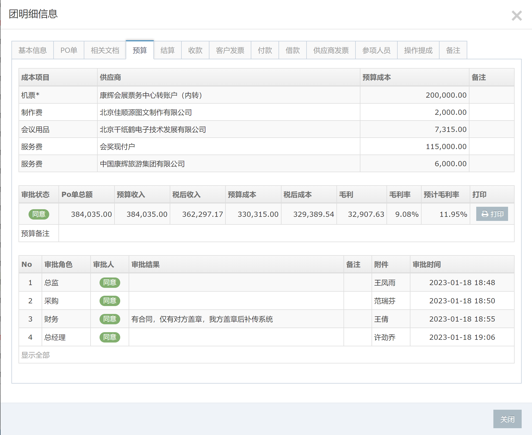Expand approvals via 显示全部 link
Image resolution: width=532 pixels, height=435 pixels.
35,355
